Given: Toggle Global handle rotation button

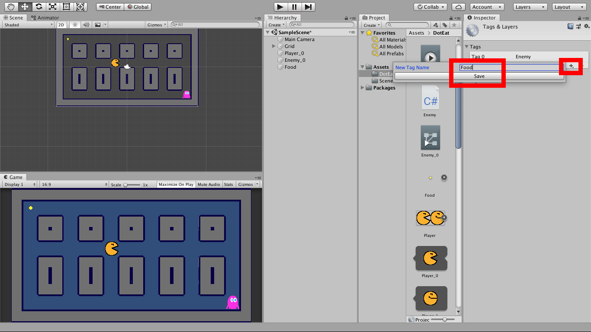Looking at the screenshot, I should click(x=138, y=7).
